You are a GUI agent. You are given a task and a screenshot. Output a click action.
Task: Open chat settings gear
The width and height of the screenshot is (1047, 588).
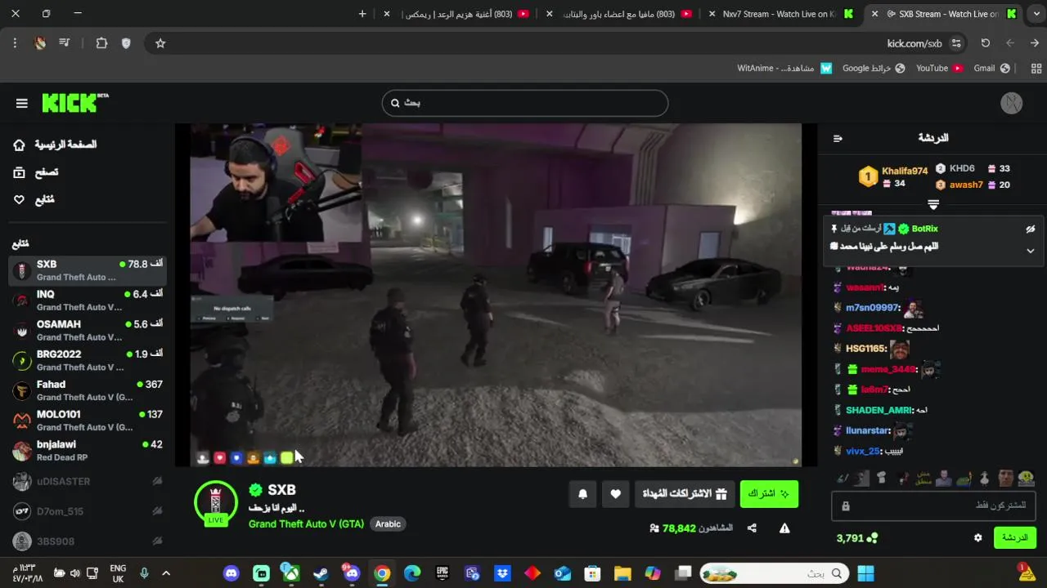click(x=977, y=538)
